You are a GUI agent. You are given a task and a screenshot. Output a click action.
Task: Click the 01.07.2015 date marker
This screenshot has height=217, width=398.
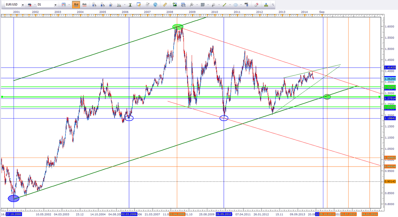[x=348, y=214]
